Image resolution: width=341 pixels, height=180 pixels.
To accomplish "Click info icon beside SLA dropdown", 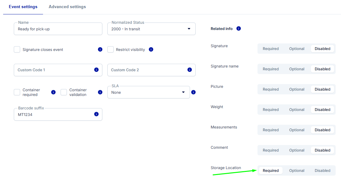I will [193, 92].
